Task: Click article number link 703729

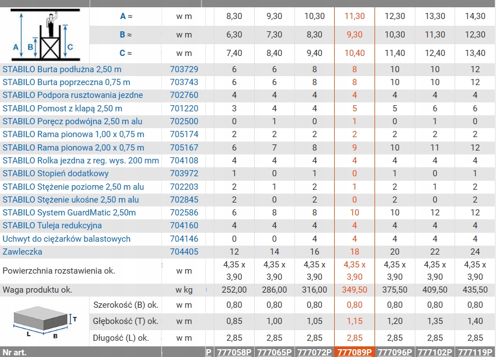Action: pos(184,69)
